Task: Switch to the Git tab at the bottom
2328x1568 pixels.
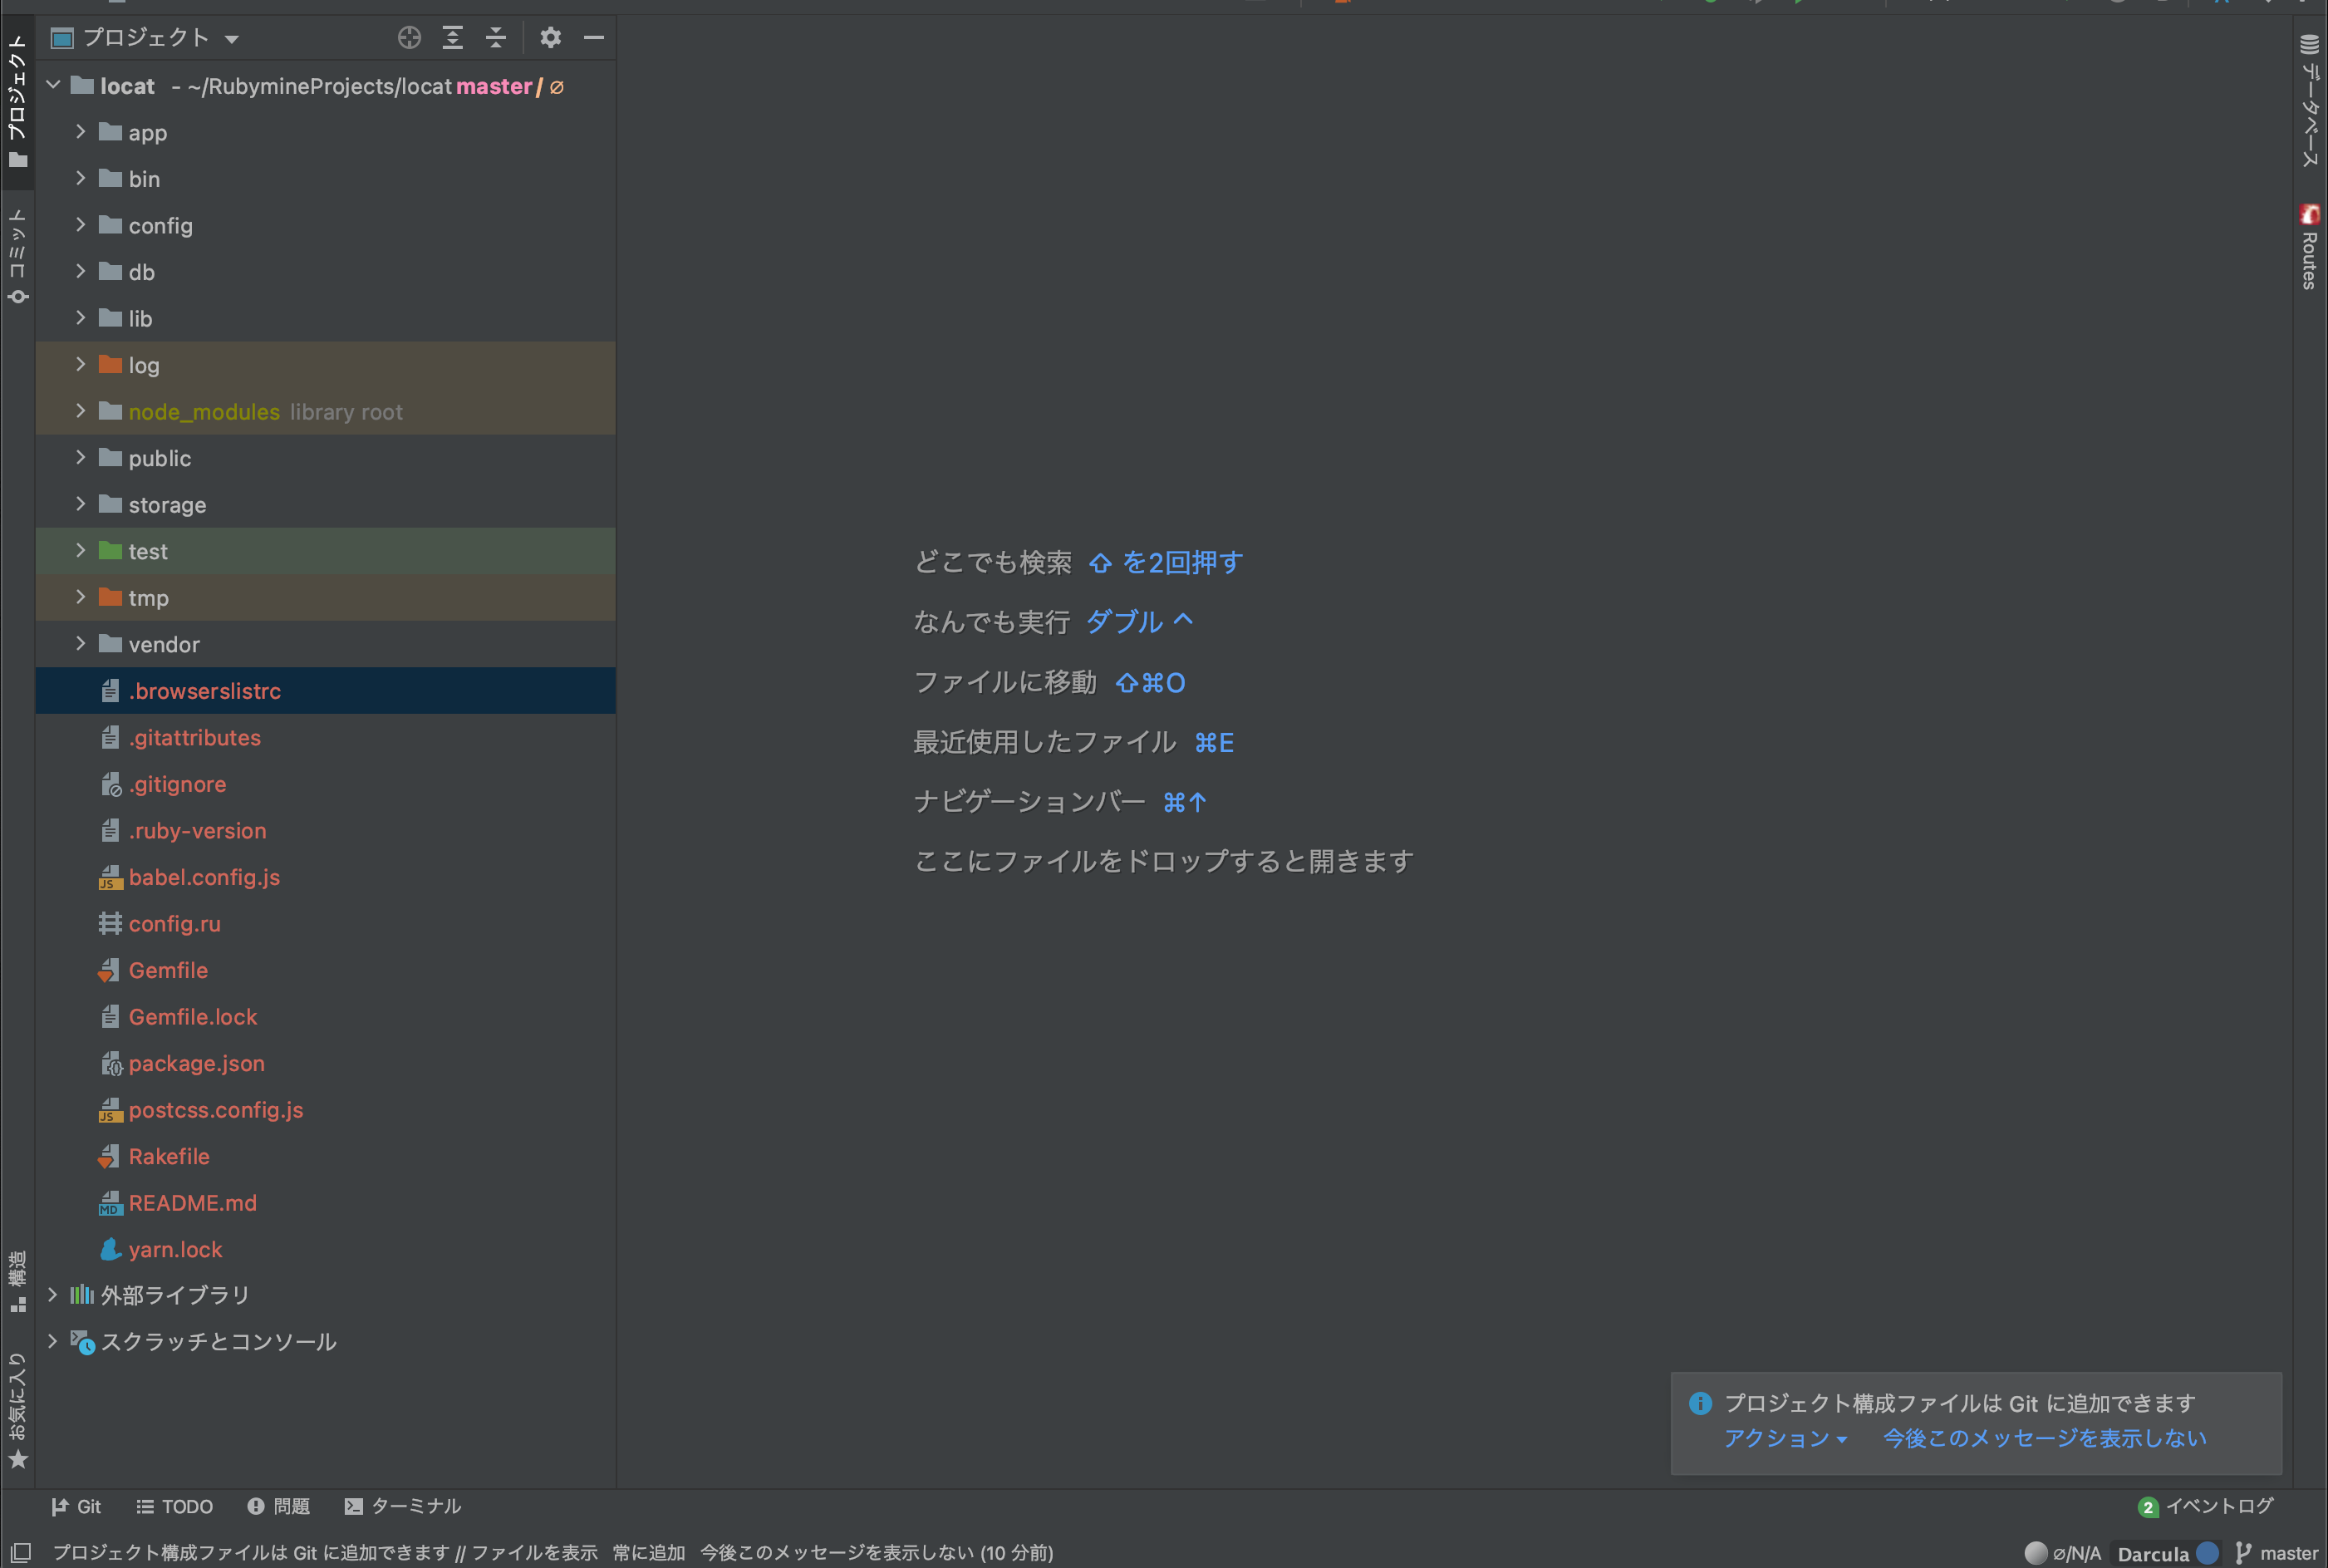Action: 77,1506
